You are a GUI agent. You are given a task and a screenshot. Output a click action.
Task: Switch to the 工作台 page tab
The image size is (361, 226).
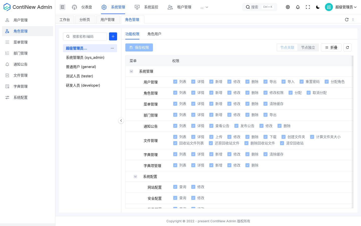click(65, 20)
